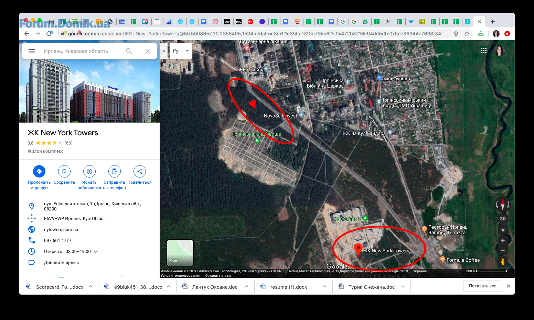Click the red ЖК New York Towers pin
The width and height of the screenshot is (534, 320).
(358, 249)
